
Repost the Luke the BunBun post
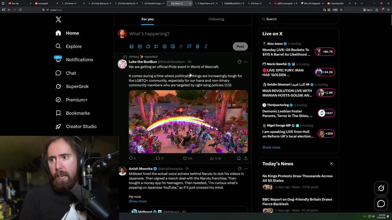tap(160, 158)
